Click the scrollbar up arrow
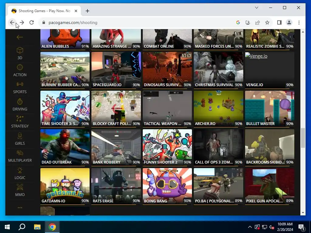 pyautogui.click(x=303, y=32)
